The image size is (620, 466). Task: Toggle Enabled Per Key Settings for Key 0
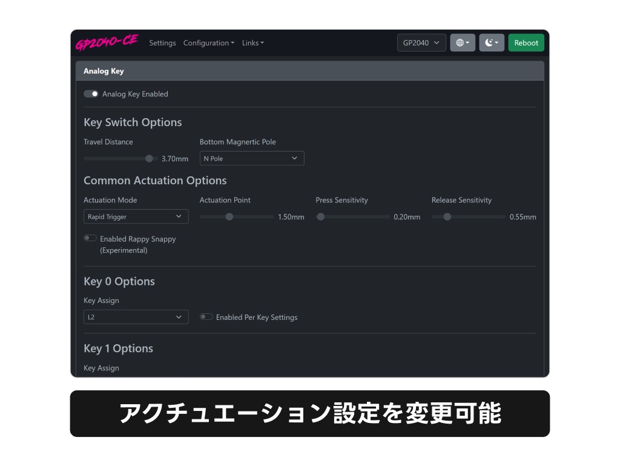point(206,316)
